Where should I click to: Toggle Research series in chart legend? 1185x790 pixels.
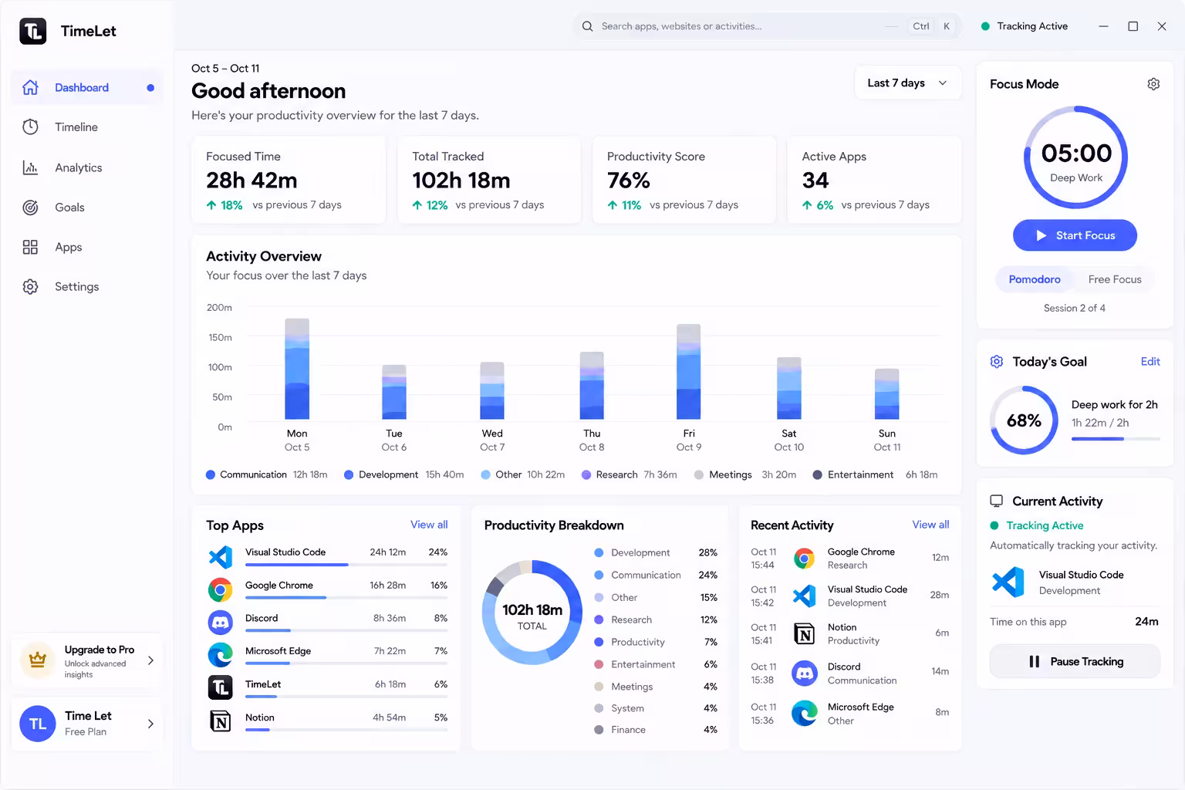629,475
